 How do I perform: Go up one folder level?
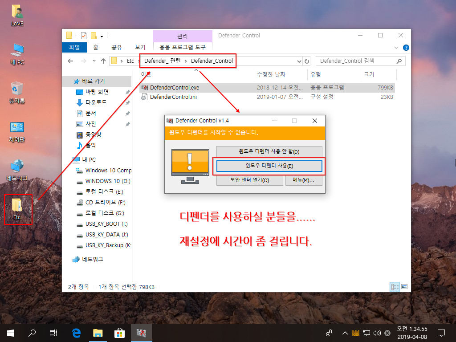tap(103, 61)
